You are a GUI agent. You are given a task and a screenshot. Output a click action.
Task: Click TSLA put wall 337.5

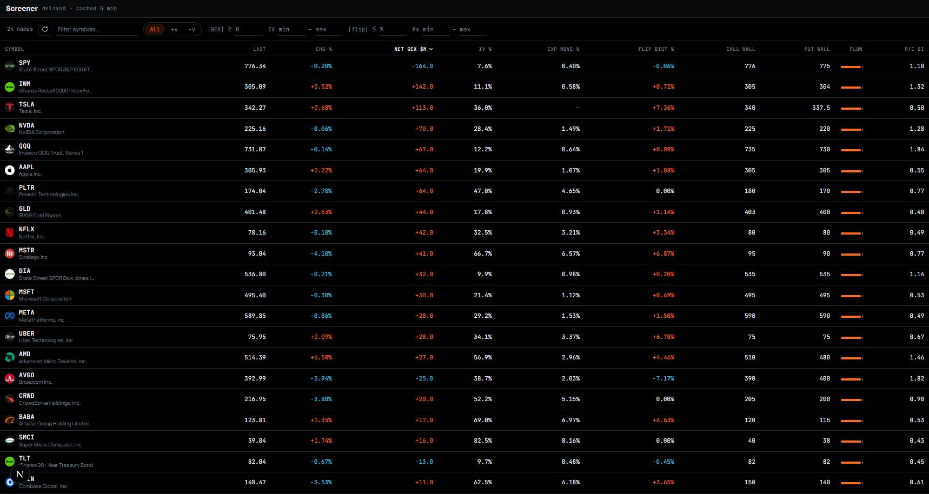click(821, 108)
